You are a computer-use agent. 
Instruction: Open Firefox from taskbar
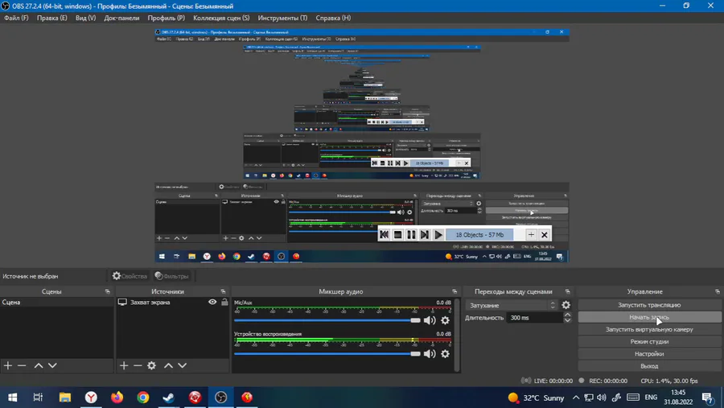(117, 398)
